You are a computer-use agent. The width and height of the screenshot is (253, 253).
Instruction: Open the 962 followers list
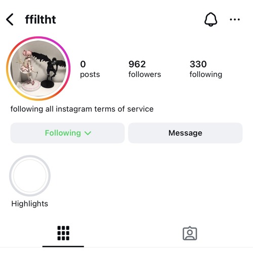(145, 69)
